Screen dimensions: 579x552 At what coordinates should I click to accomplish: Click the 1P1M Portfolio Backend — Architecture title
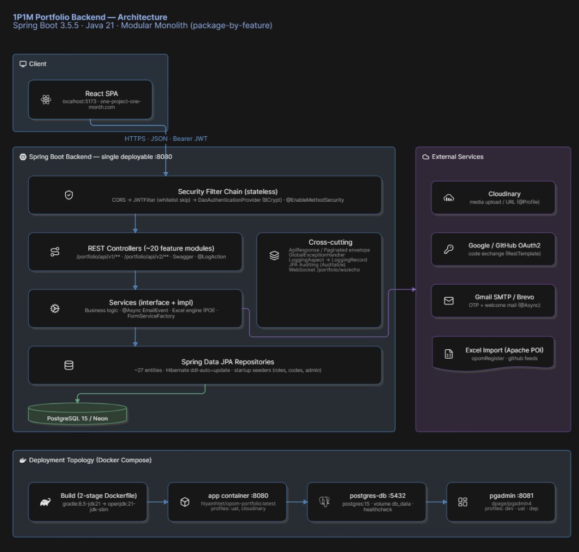(x=90, y=17)
